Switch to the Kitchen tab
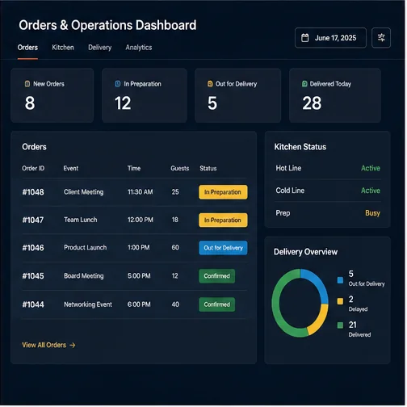The width and height of the screenshot is (407, 407). click(x=63, y=48)
